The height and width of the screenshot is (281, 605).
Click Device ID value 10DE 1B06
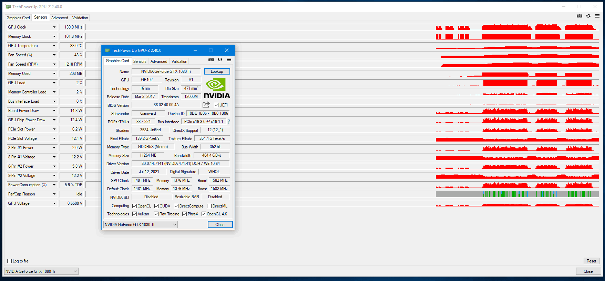click(208, 113)
